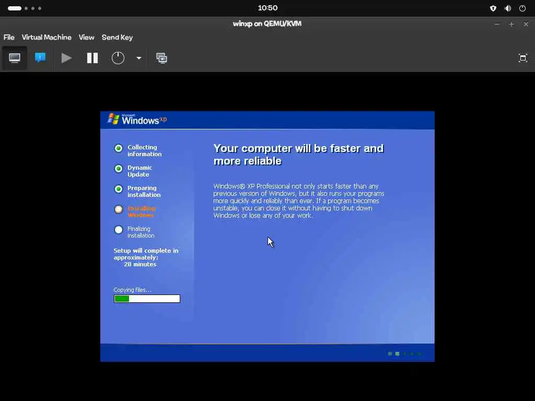Click the 'Copying files...' label
The image size is (535, 401).
click(x=132, y=290)
